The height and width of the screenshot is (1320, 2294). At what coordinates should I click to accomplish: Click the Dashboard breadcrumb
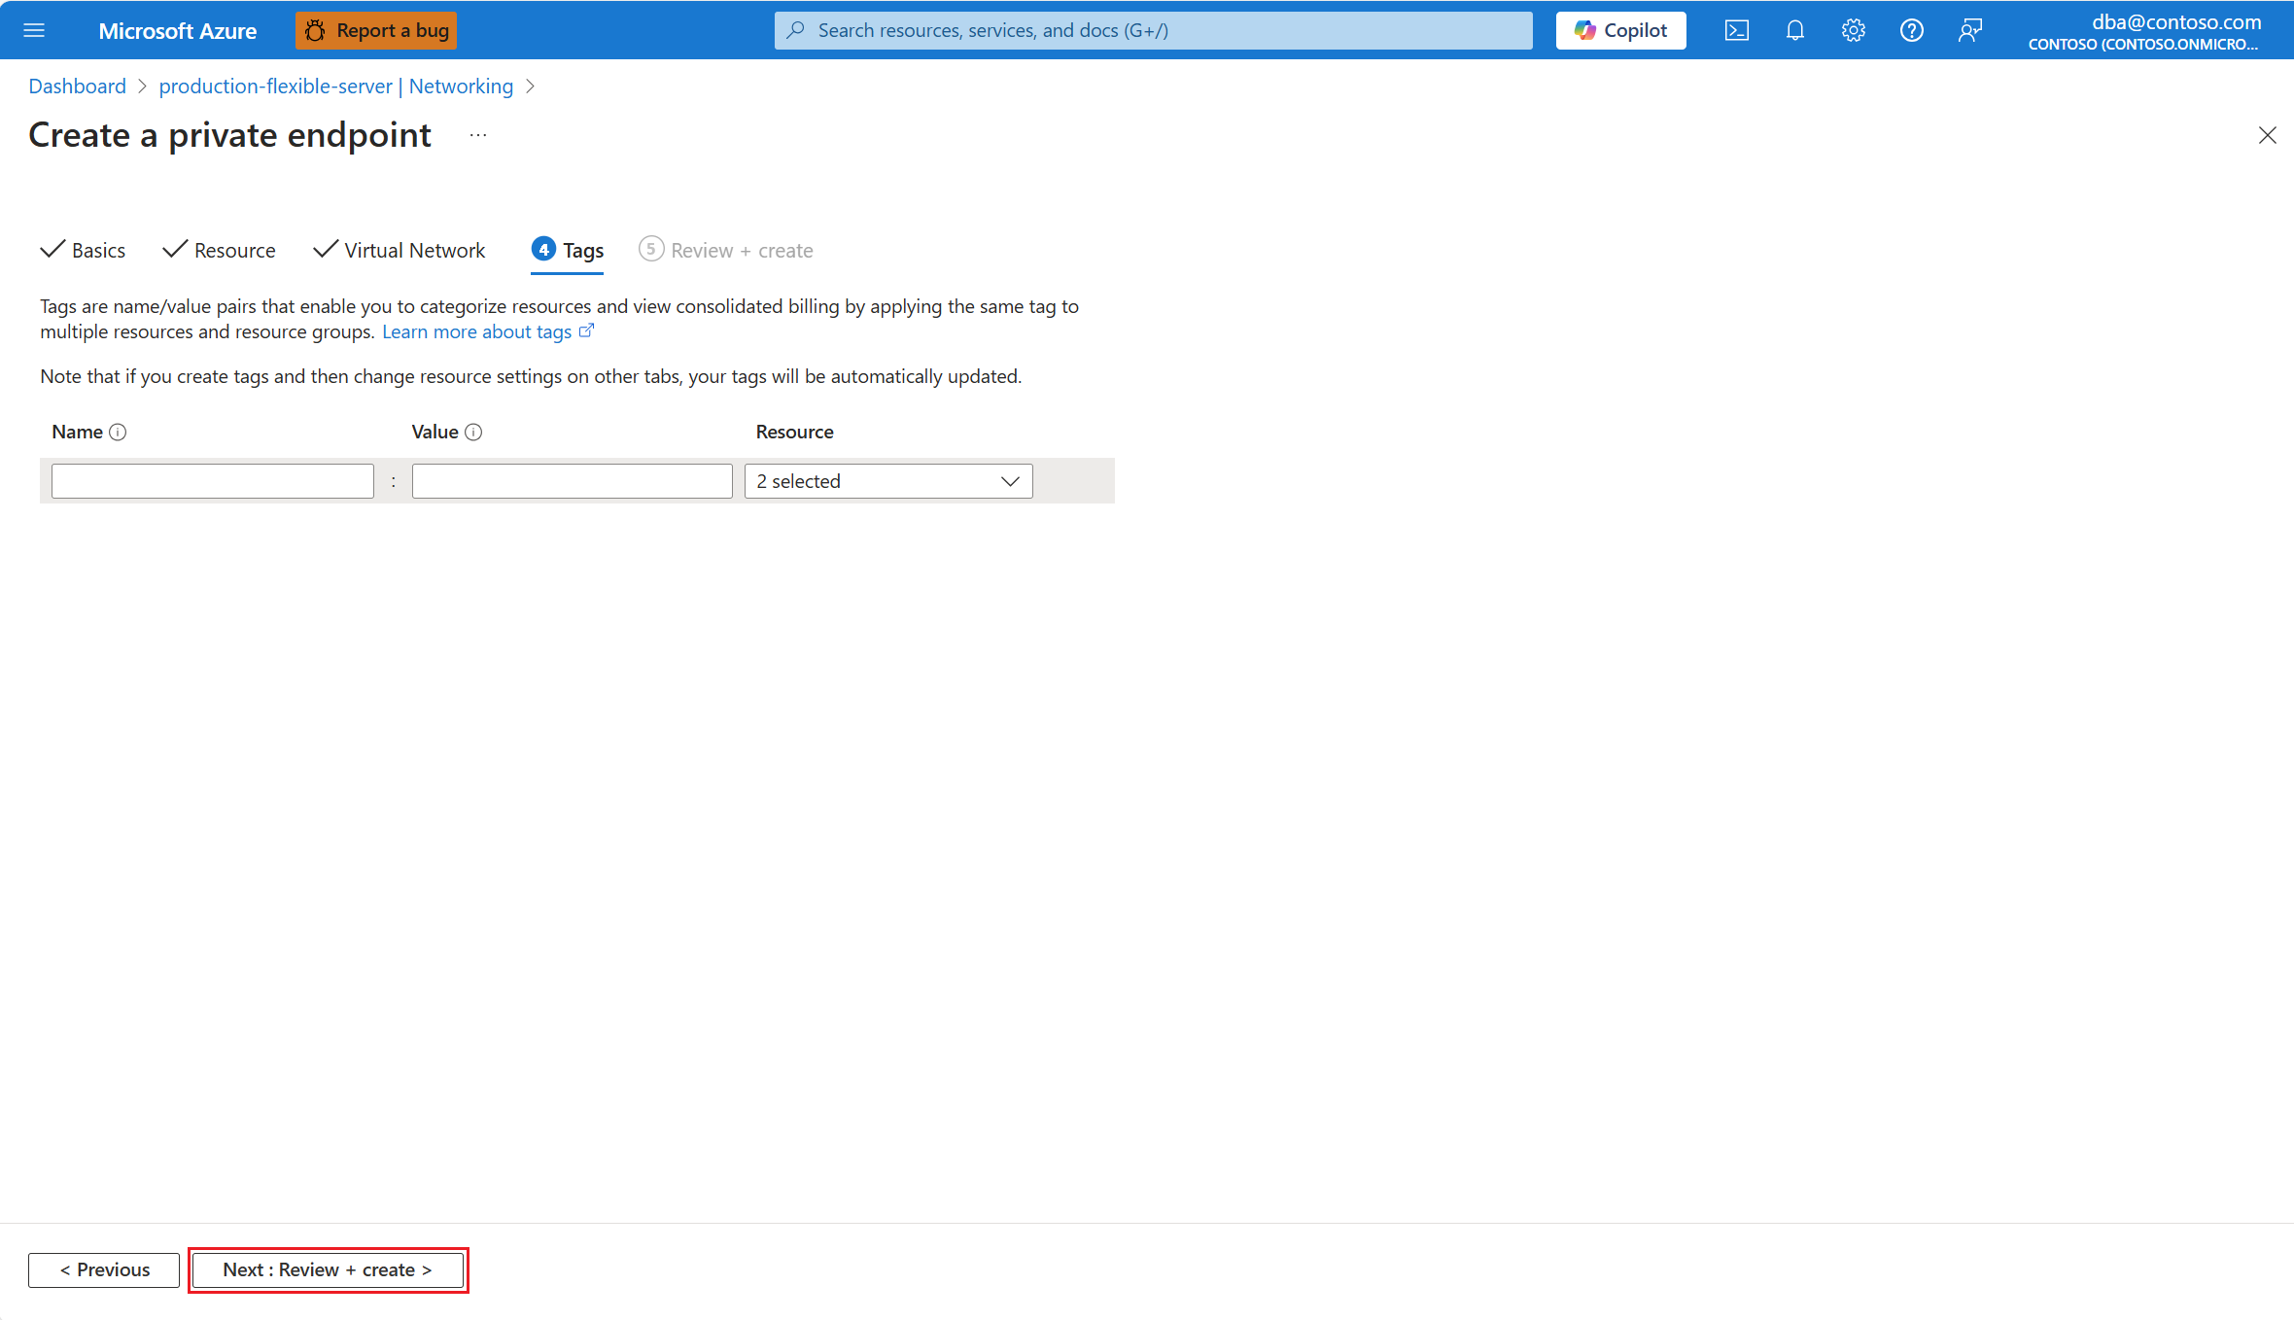click(x=77, y=86)
